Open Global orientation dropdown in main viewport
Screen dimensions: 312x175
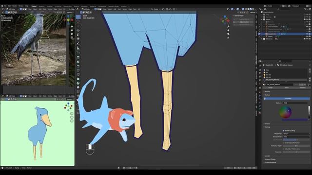pyautogui.click(x=156, y=9)
